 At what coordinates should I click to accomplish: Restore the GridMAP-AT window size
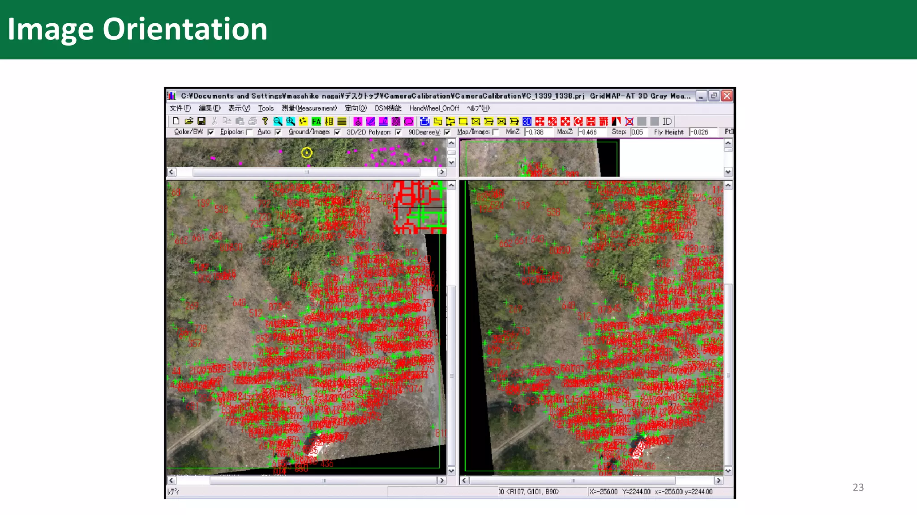tap(714, 96)
